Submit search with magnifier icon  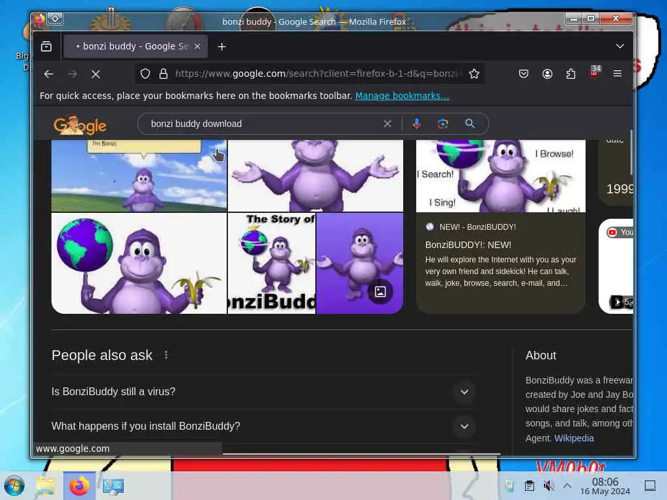pos(470,124)
